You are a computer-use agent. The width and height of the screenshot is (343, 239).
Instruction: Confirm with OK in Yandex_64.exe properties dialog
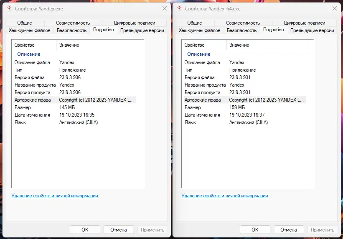click(255, 229)
